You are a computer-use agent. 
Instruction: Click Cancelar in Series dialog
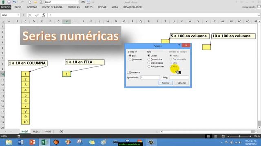pyautogui.click(x=182, y=83)
